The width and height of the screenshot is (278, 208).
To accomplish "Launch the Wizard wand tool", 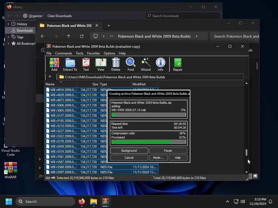I will 146,64.
